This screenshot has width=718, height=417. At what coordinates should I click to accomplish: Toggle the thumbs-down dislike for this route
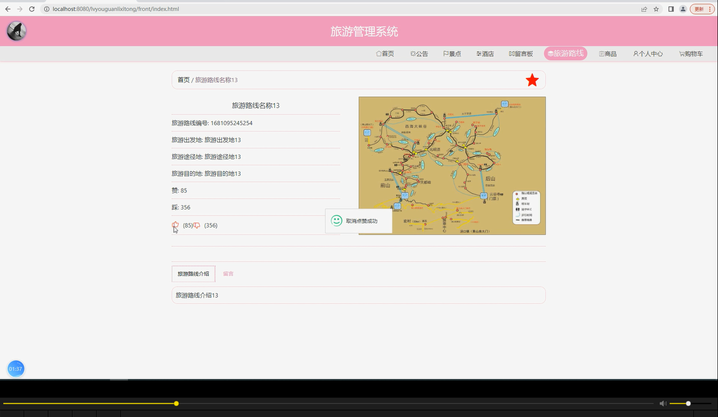coord(197,225)
